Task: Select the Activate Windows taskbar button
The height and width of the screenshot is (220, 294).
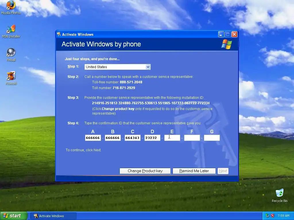Action: [x=53, y=216]
